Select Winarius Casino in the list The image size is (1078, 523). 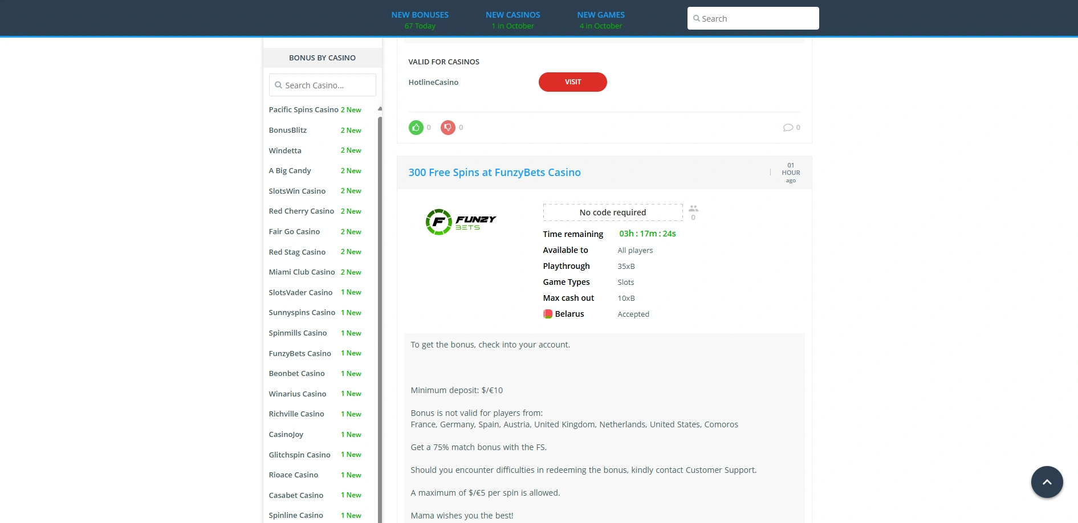pyautogui.click(x=298, y=394)
